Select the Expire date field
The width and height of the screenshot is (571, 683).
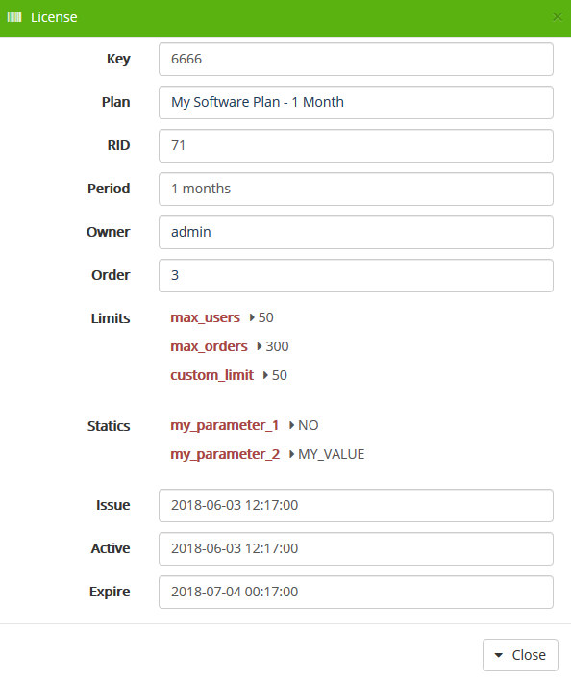[356, 592]
